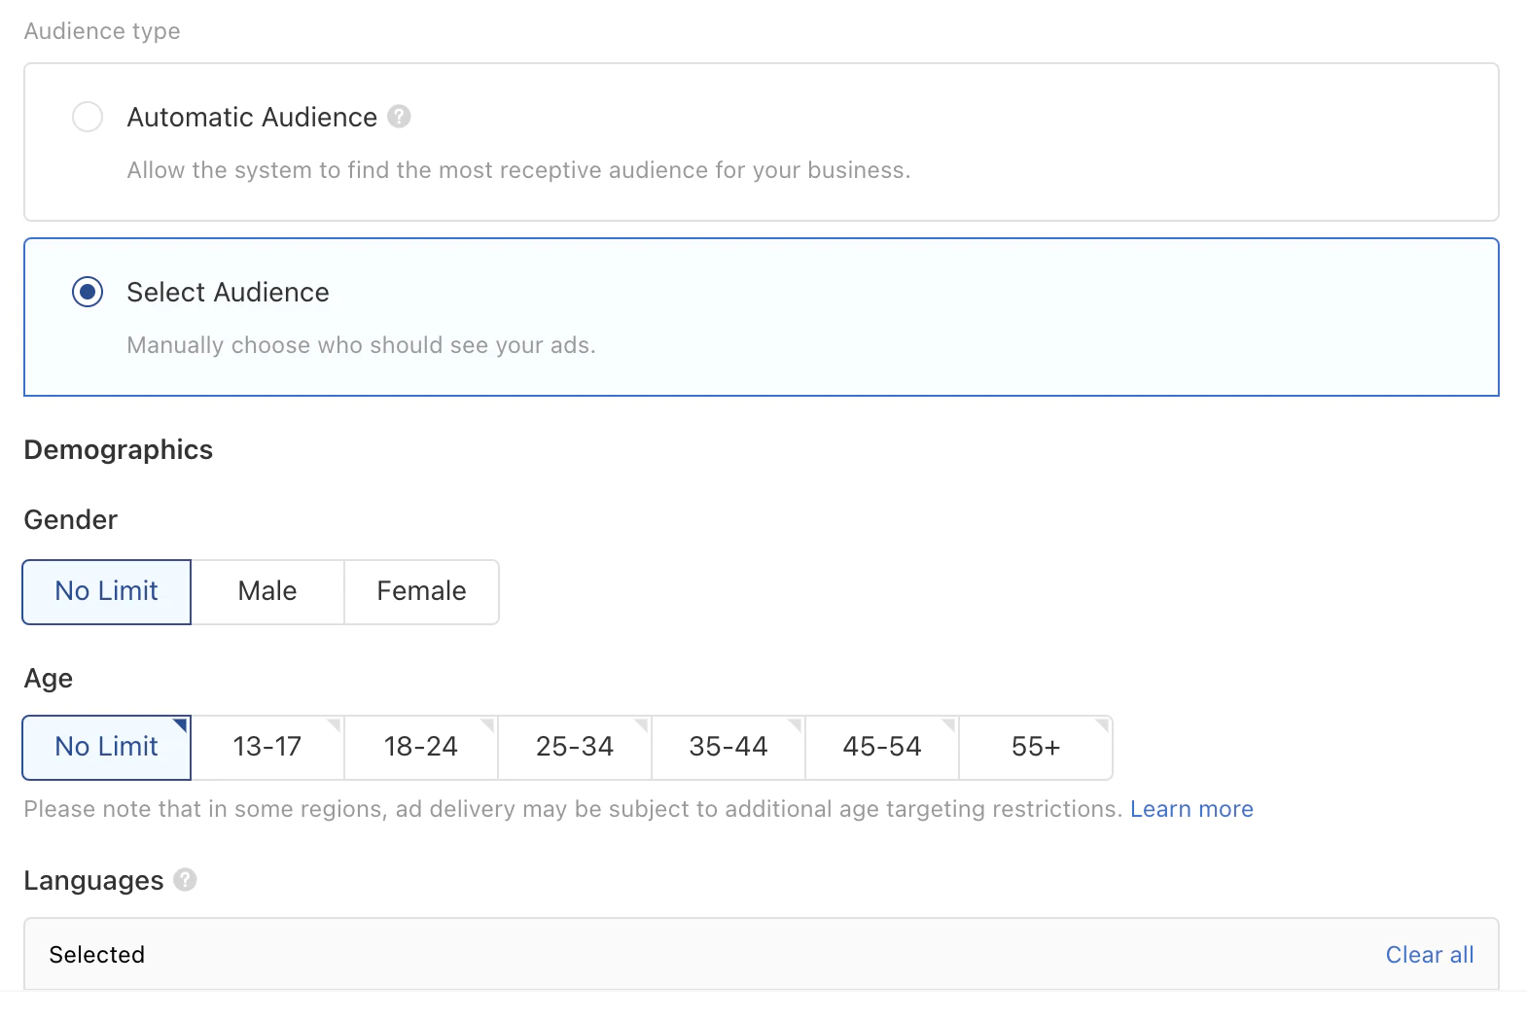Enable the 35-44 age group
Screen dimensions: 1527x1021
[728, 747]
